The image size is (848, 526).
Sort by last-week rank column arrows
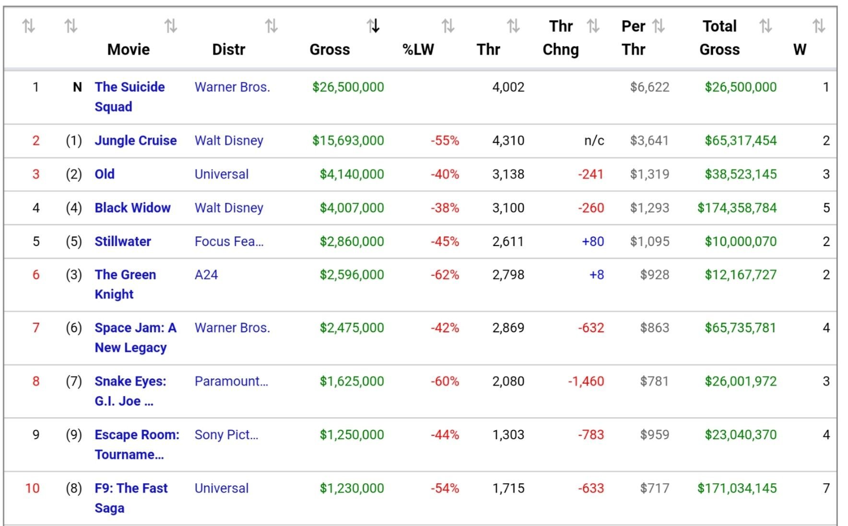click(x=71, y=25)
